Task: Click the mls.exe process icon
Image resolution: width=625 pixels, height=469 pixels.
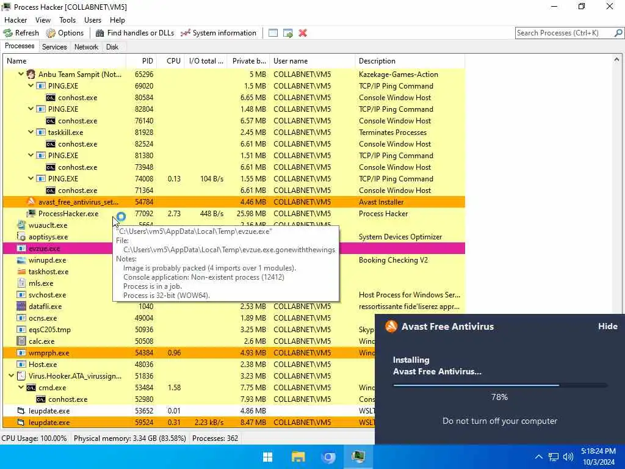Action: point(21,283)
